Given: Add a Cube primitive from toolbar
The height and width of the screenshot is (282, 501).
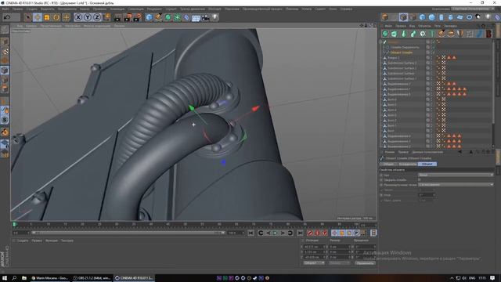Looking at the screenshot, I should [149, 17].
